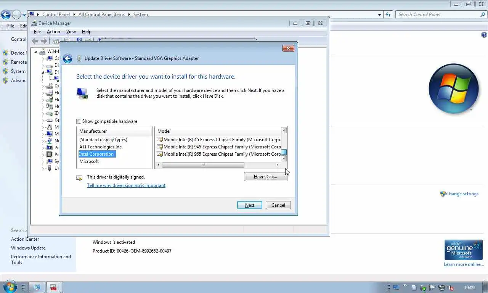Open the red toolbox app on taskbar
The height and width of the screenshot is (293, 488).
click(53, 287)
